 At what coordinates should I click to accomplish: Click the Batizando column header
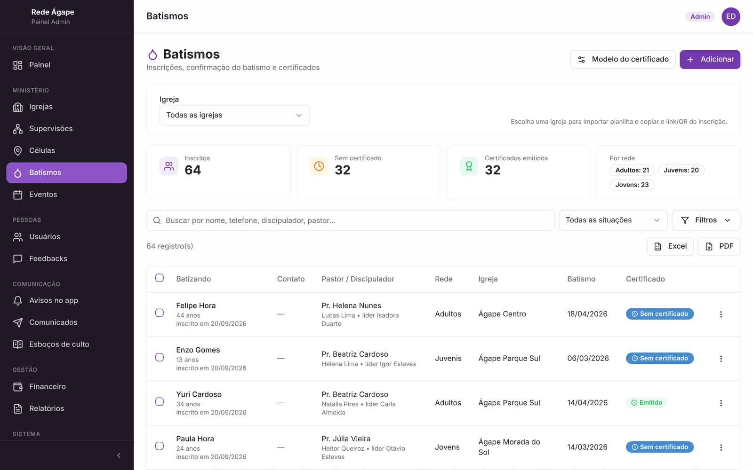point(193,279)
